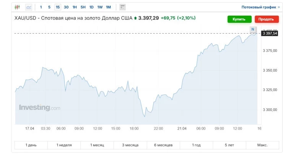Click the red Продать button
This screenshot has height=154, width=283.
[x=267, y=19]
